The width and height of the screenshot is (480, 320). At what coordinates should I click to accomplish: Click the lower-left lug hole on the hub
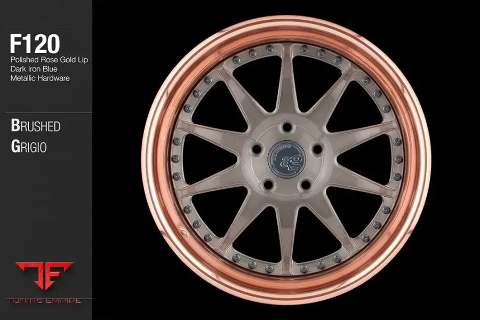pyautogui.click(x=268, y=184)
